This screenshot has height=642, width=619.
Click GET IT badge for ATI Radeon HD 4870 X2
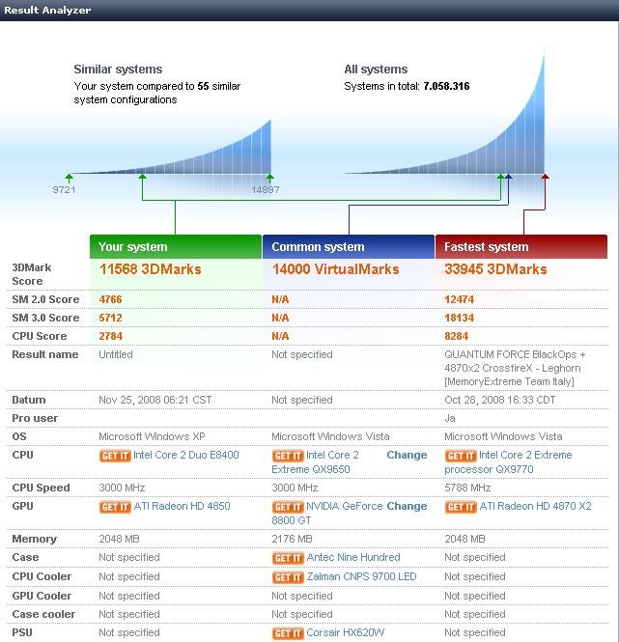[x=461, y=507]
